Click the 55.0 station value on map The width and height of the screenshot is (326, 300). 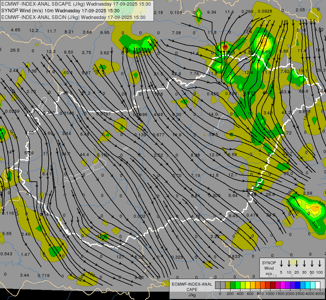tap(288, 173)
